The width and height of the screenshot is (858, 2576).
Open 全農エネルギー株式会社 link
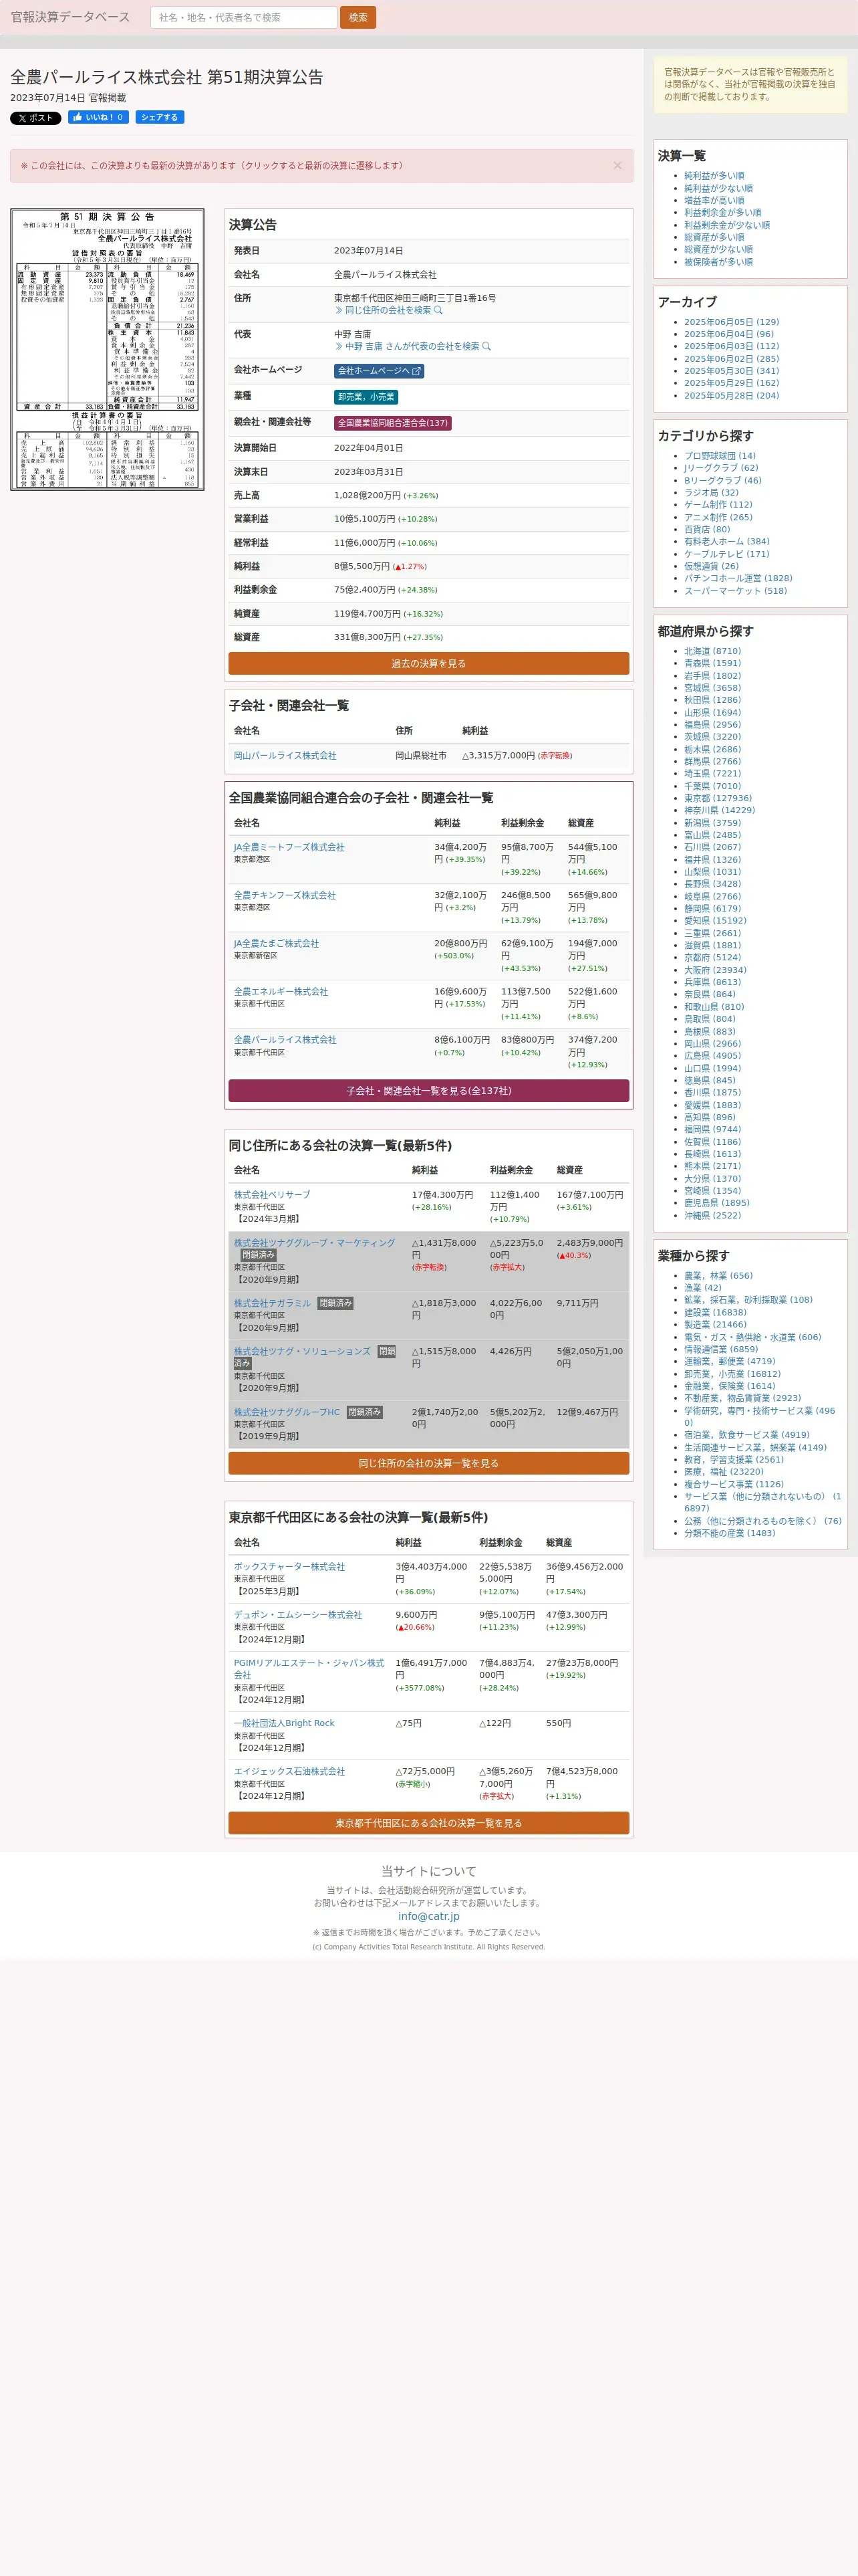pyautogui.click(x=281, y=992)
